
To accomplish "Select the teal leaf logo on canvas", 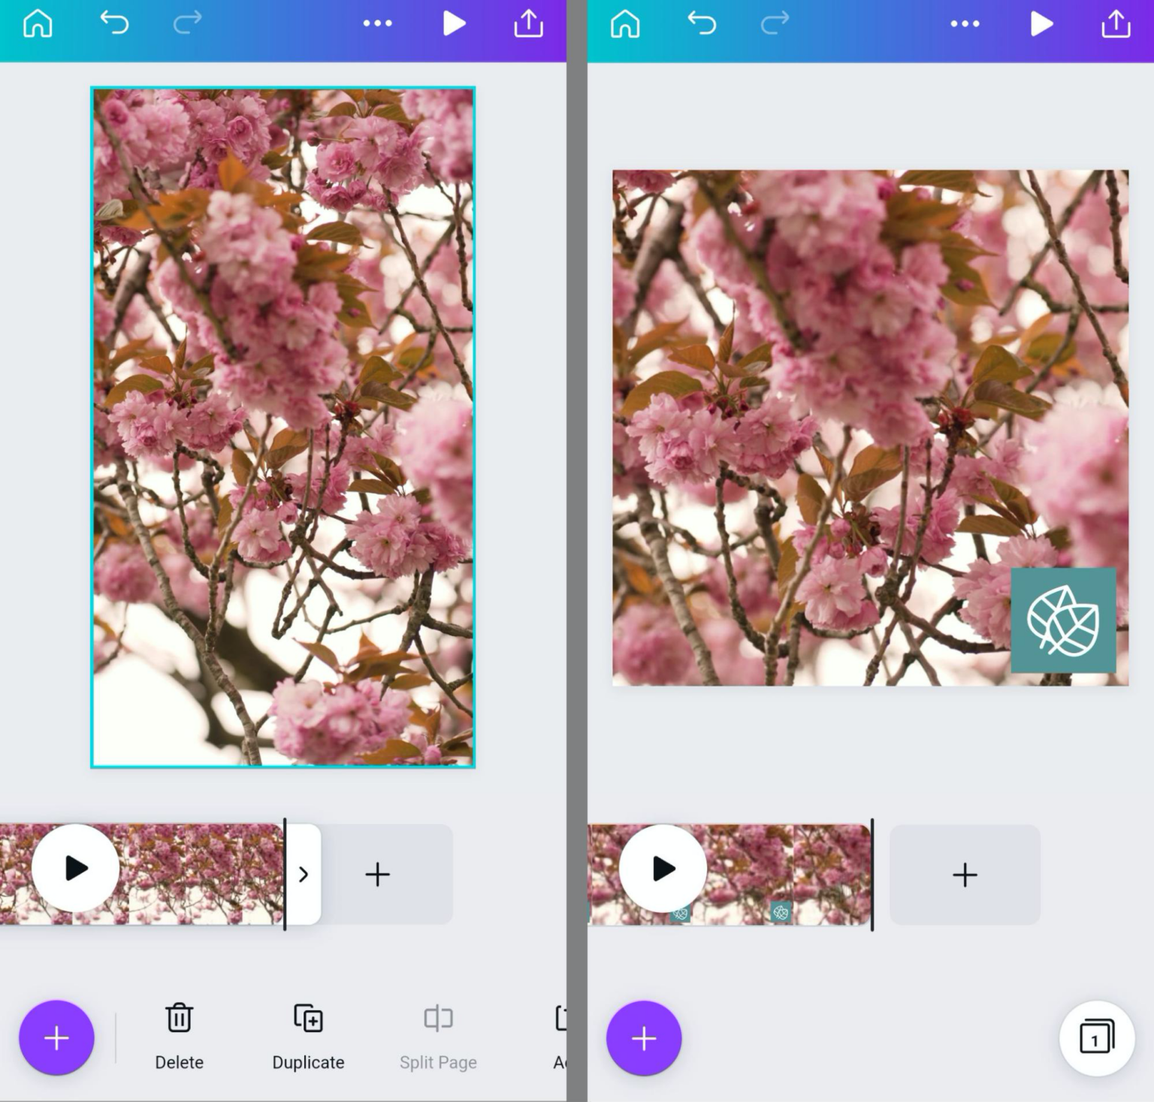I will click(x=1063, y=620).
